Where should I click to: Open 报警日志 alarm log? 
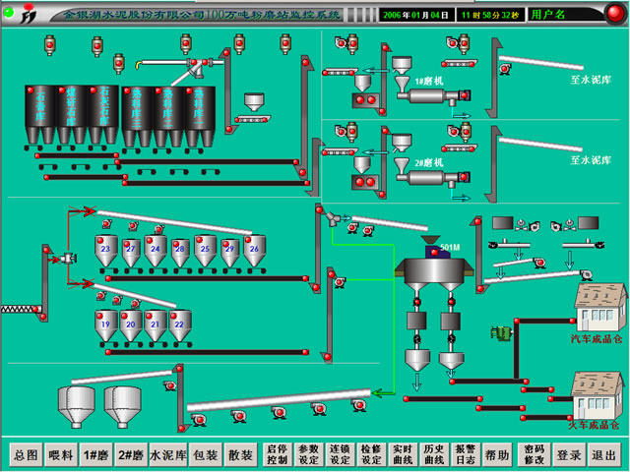464,454
